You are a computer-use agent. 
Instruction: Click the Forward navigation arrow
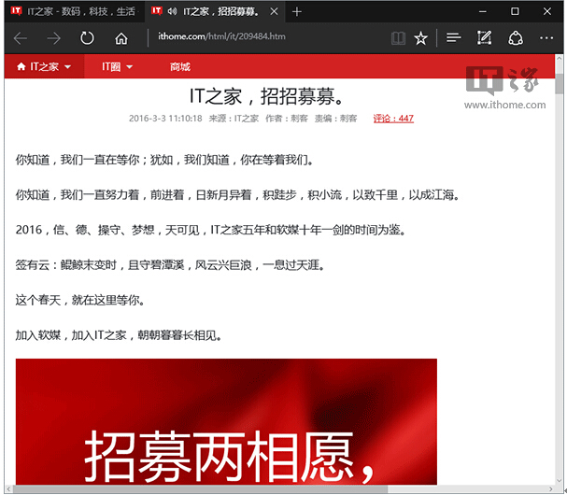pos(53,38)
